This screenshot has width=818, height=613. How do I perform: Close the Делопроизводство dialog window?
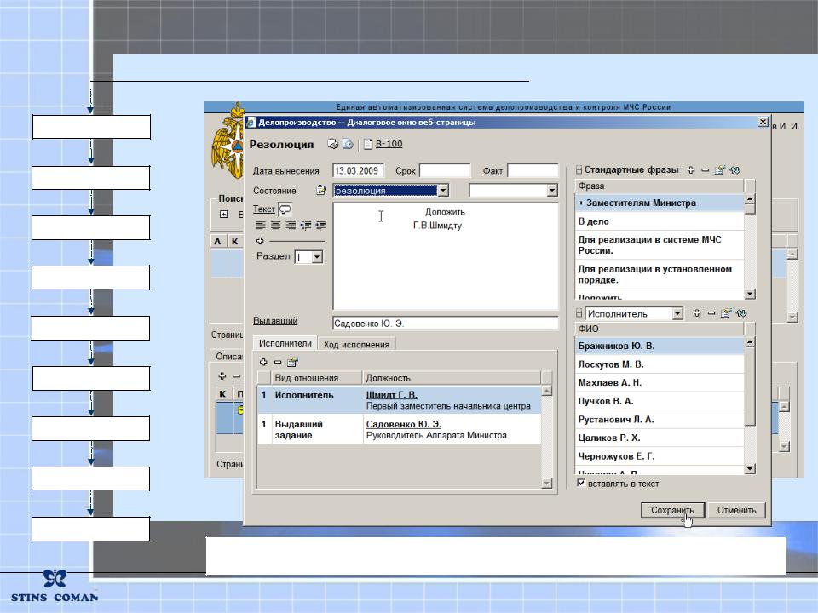click(763, 122)
